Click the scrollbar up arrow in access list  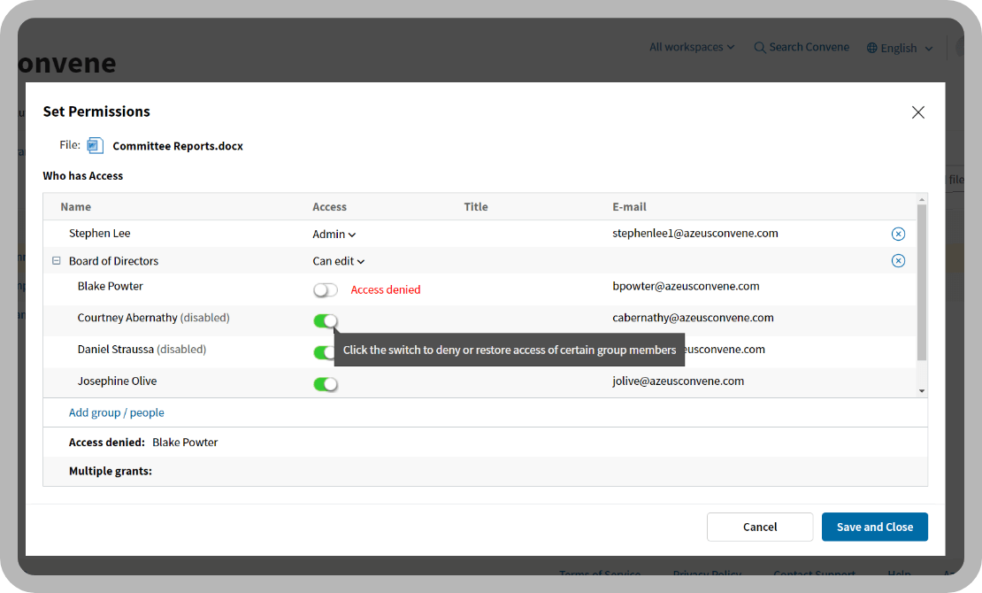(922, 199)
